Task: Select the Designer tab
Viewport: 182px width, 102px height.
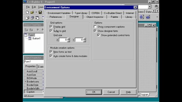Action: coord(74,17)
